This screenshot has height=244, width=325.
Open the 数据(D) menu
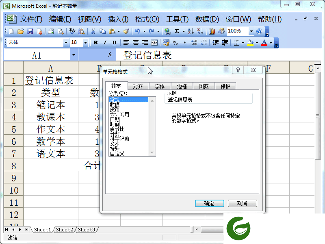(x=207, y=19)
